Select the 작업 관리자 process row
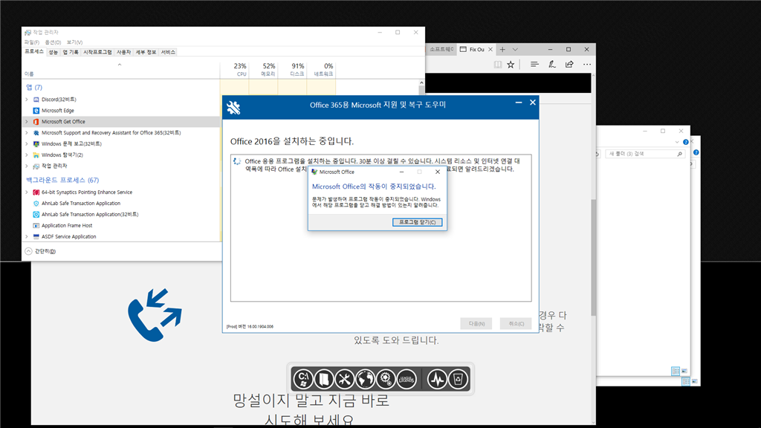Image resolution: width=761 pixels, height=428 pixels. click(121, 166)
